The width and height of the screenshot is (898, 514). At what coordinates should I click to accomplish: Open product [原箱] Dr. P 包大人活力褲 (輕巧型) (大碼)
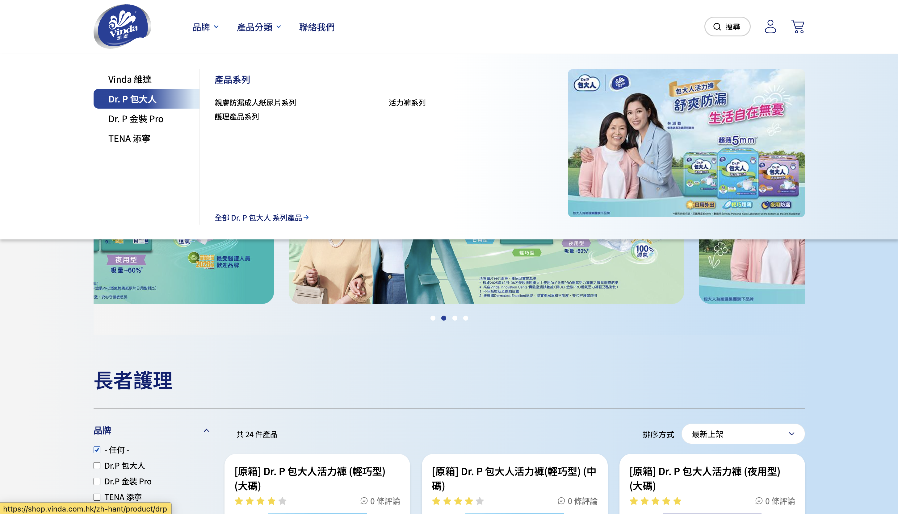(310, 478)
